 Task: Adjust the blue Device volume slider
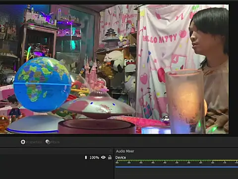(x=177, y=167)
